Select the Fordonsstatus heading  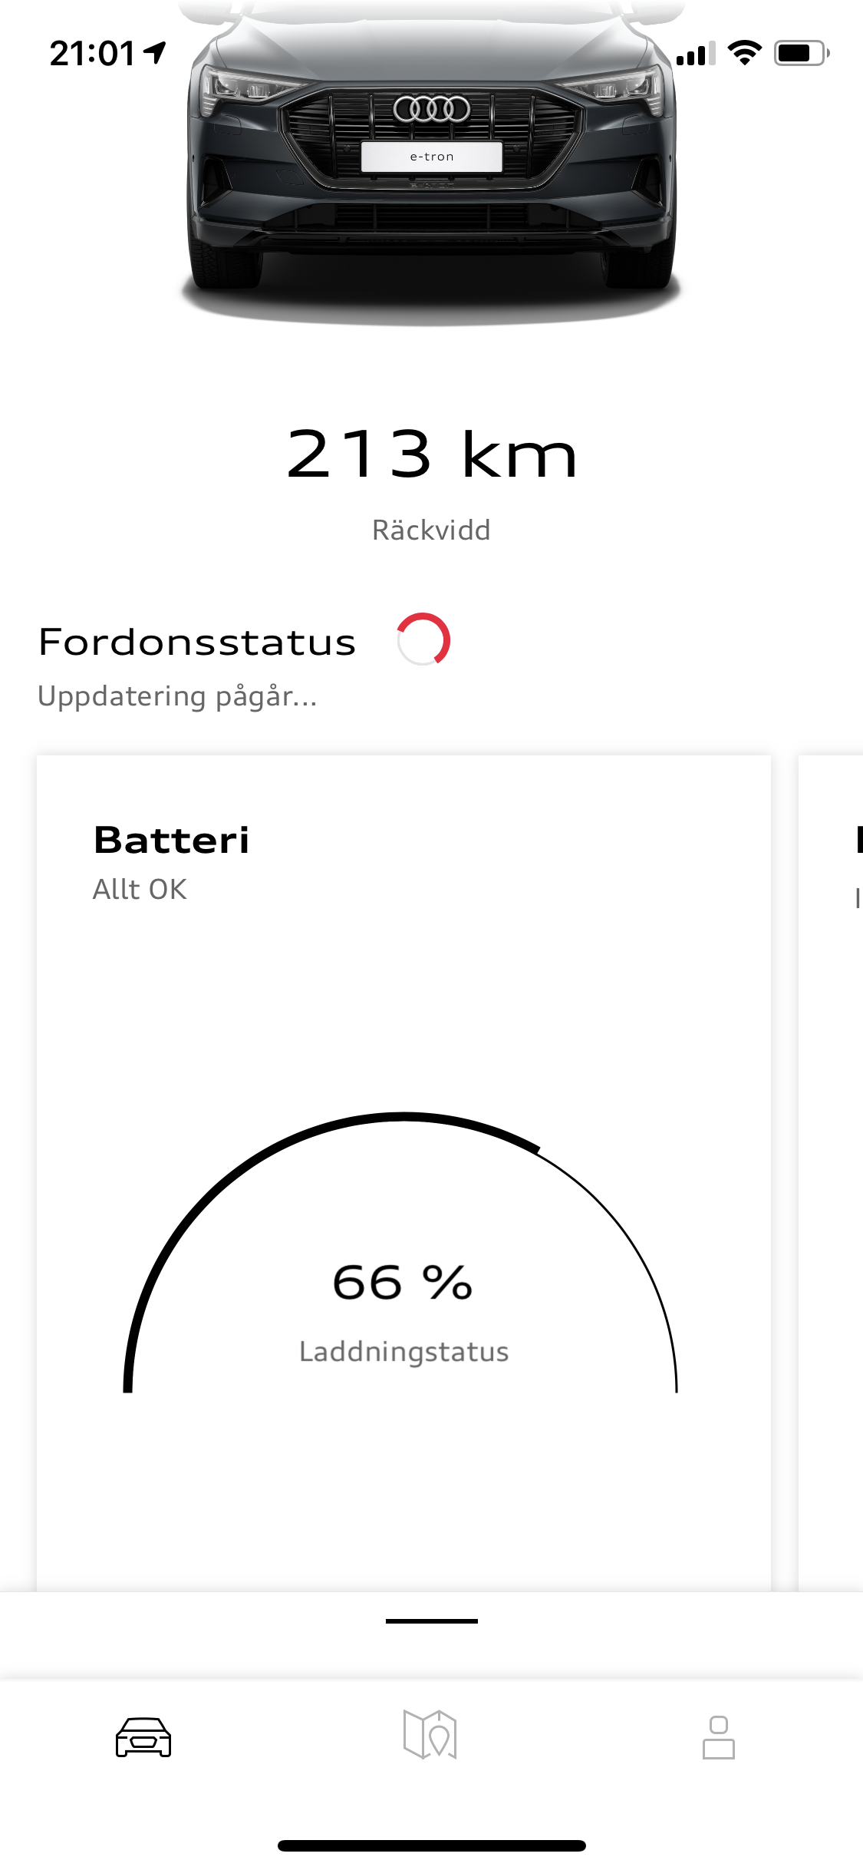pyautogui.click(x=197, y=642)
